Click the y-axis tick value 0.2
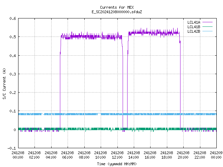 click(x=13, y=93)
